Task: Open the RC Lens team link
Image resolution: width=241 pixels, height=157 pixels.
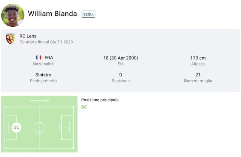Action: click(x=28, y=36)
